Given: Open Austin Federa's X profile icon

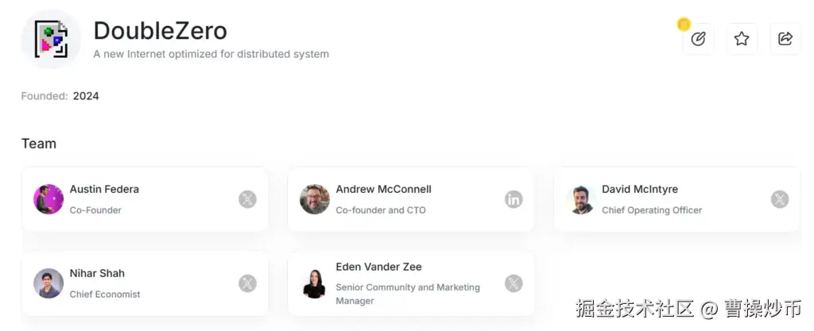Looking at the screenshot, I should pyautogui.click(x=247, y=199).
